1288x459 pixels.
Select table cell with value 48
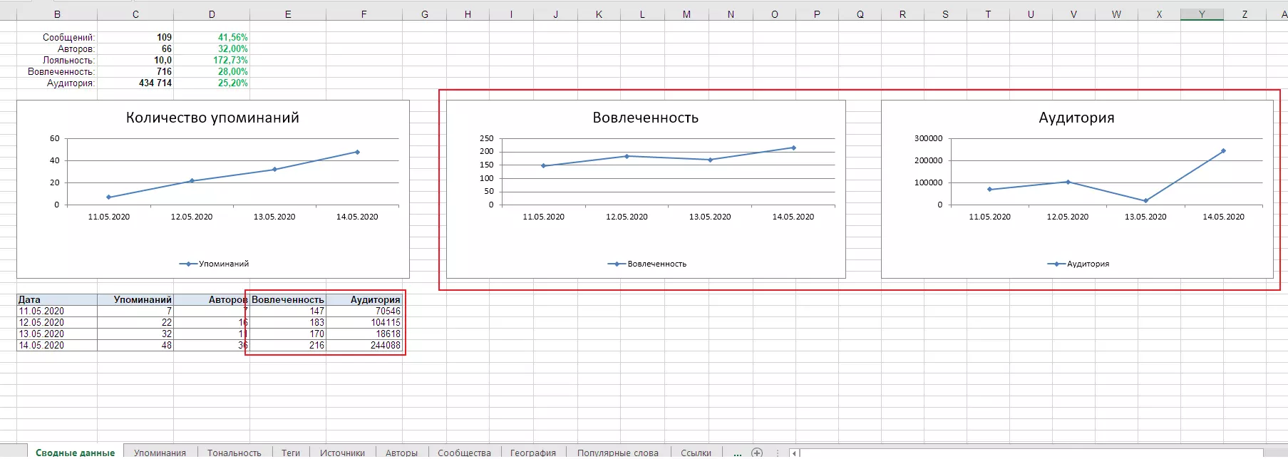pyautogui.click(x=135, y=345)
